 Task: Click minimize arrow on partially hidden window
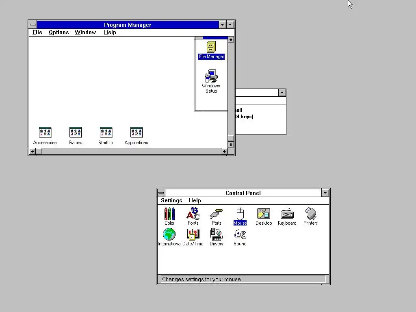[x=282, y=93]
